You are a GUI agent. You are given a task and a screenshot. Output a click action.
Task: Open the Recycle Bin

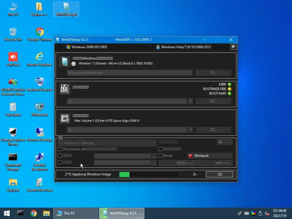point(13,35)
